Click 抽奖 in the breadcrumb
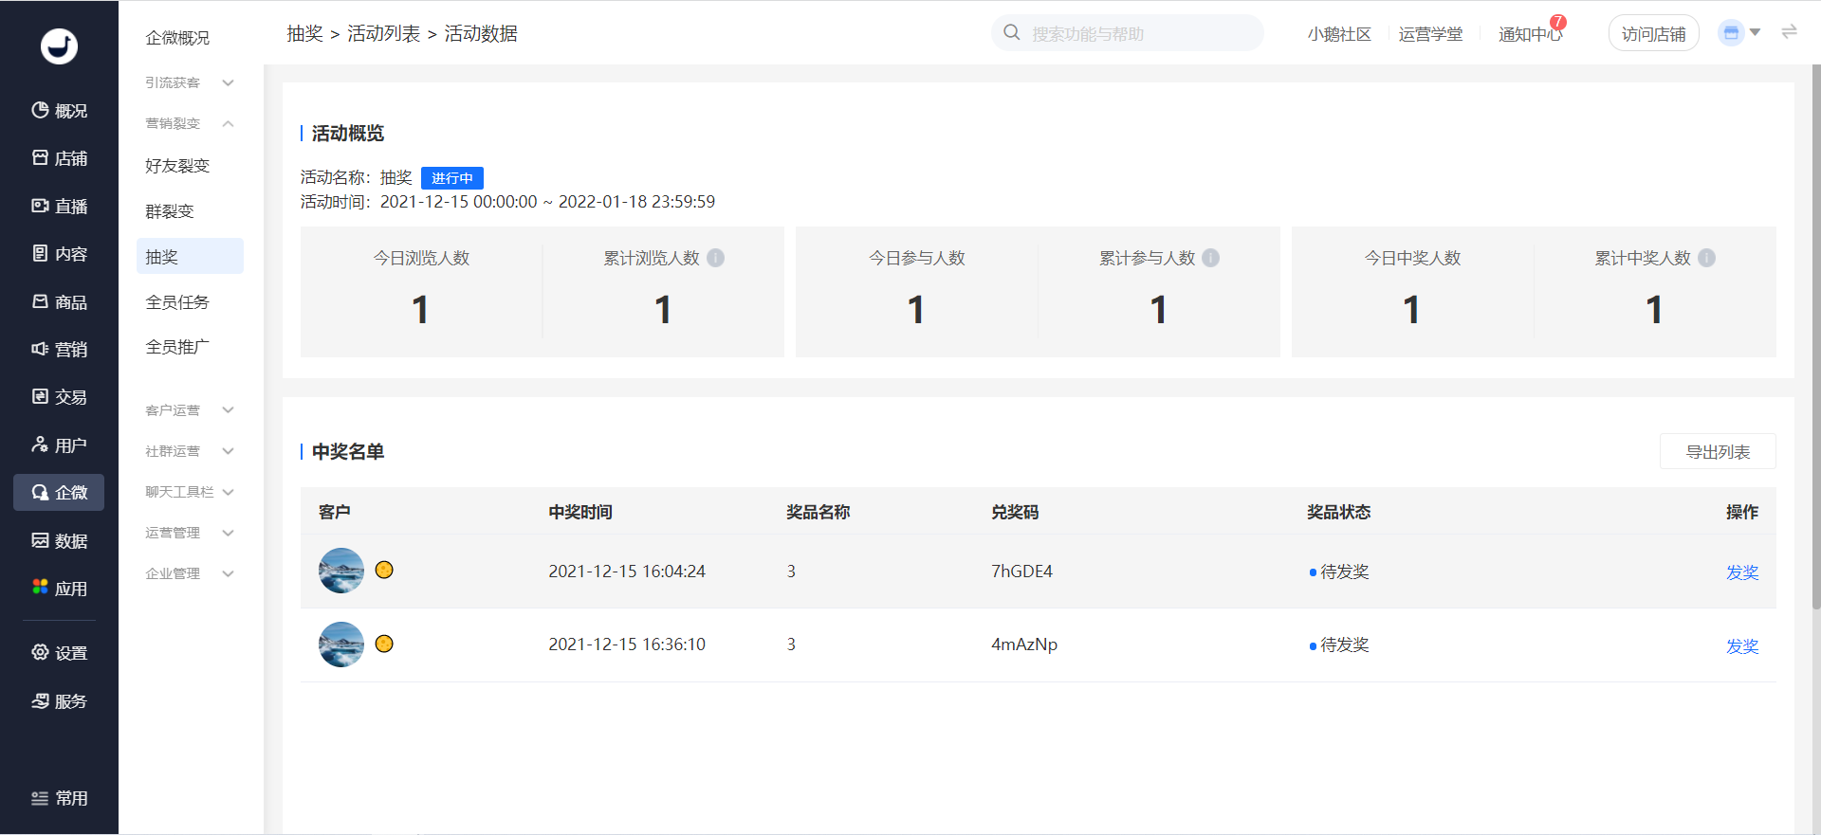Viewport: 1821px width, 835px height. [304, 33]
